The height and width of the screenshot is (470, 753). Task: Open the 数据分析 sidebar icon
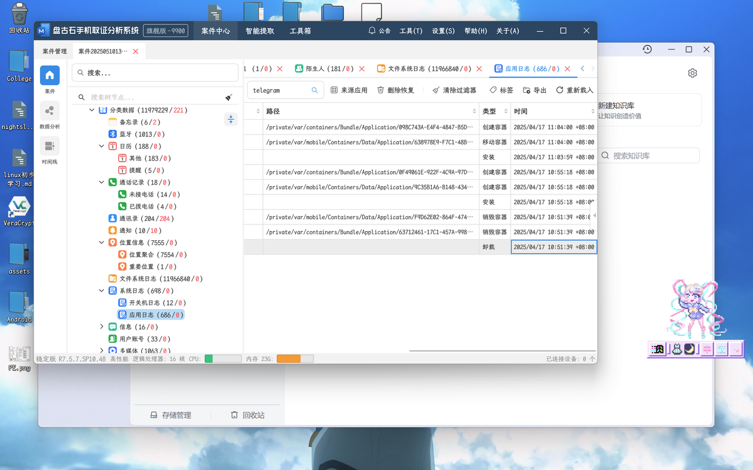tap(49, 111)
